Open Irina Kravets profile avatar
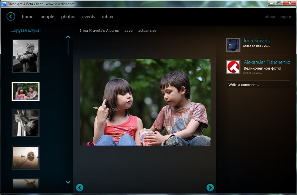This screenshot has width=297, height=195. 233,45
